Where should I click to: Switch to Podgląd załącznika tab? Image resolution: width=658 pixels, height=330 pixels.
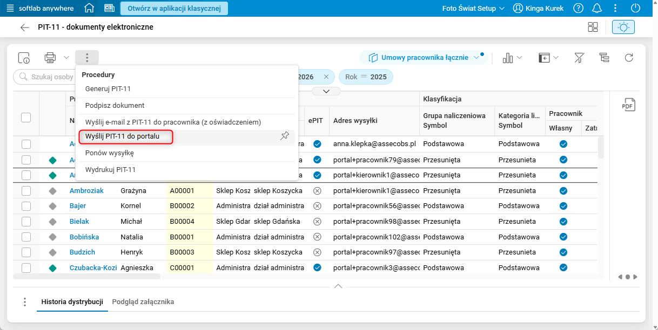click(143, 302)
